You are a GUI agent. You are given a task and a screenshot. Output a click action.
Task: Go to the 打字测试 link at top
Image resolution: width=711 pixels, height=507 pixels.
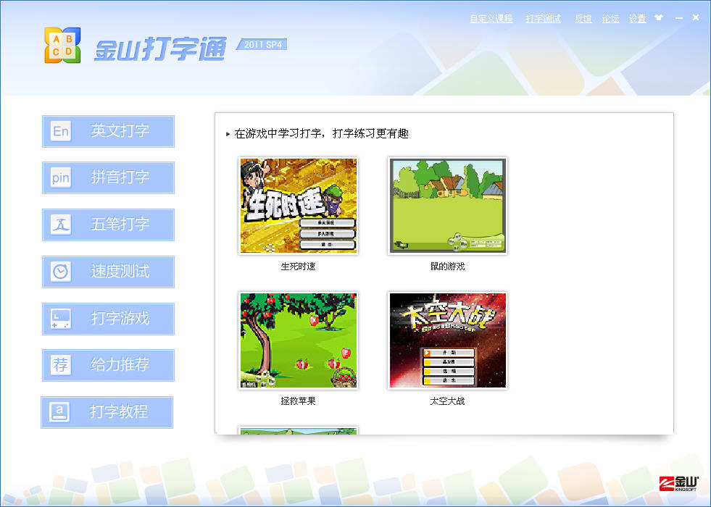click(543, 19)
